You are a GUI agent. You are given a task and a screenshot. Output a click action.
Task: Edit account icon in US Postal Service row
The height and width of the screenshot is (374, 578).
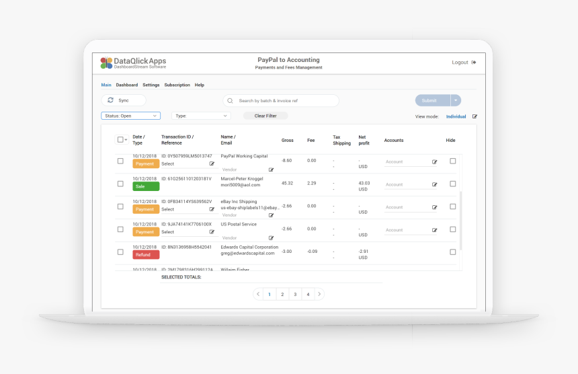435,230
